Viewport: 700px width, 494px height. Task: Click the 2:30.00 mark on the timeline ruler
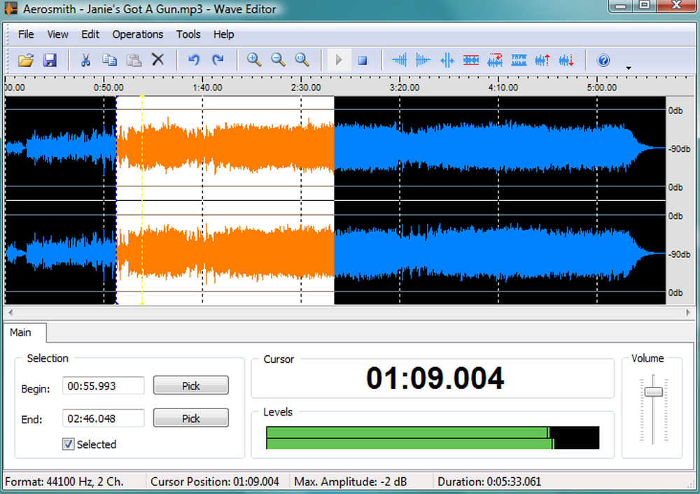pos(305,88)
